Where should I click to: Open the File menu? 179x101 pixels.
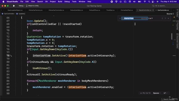click(x=22, y=2)
